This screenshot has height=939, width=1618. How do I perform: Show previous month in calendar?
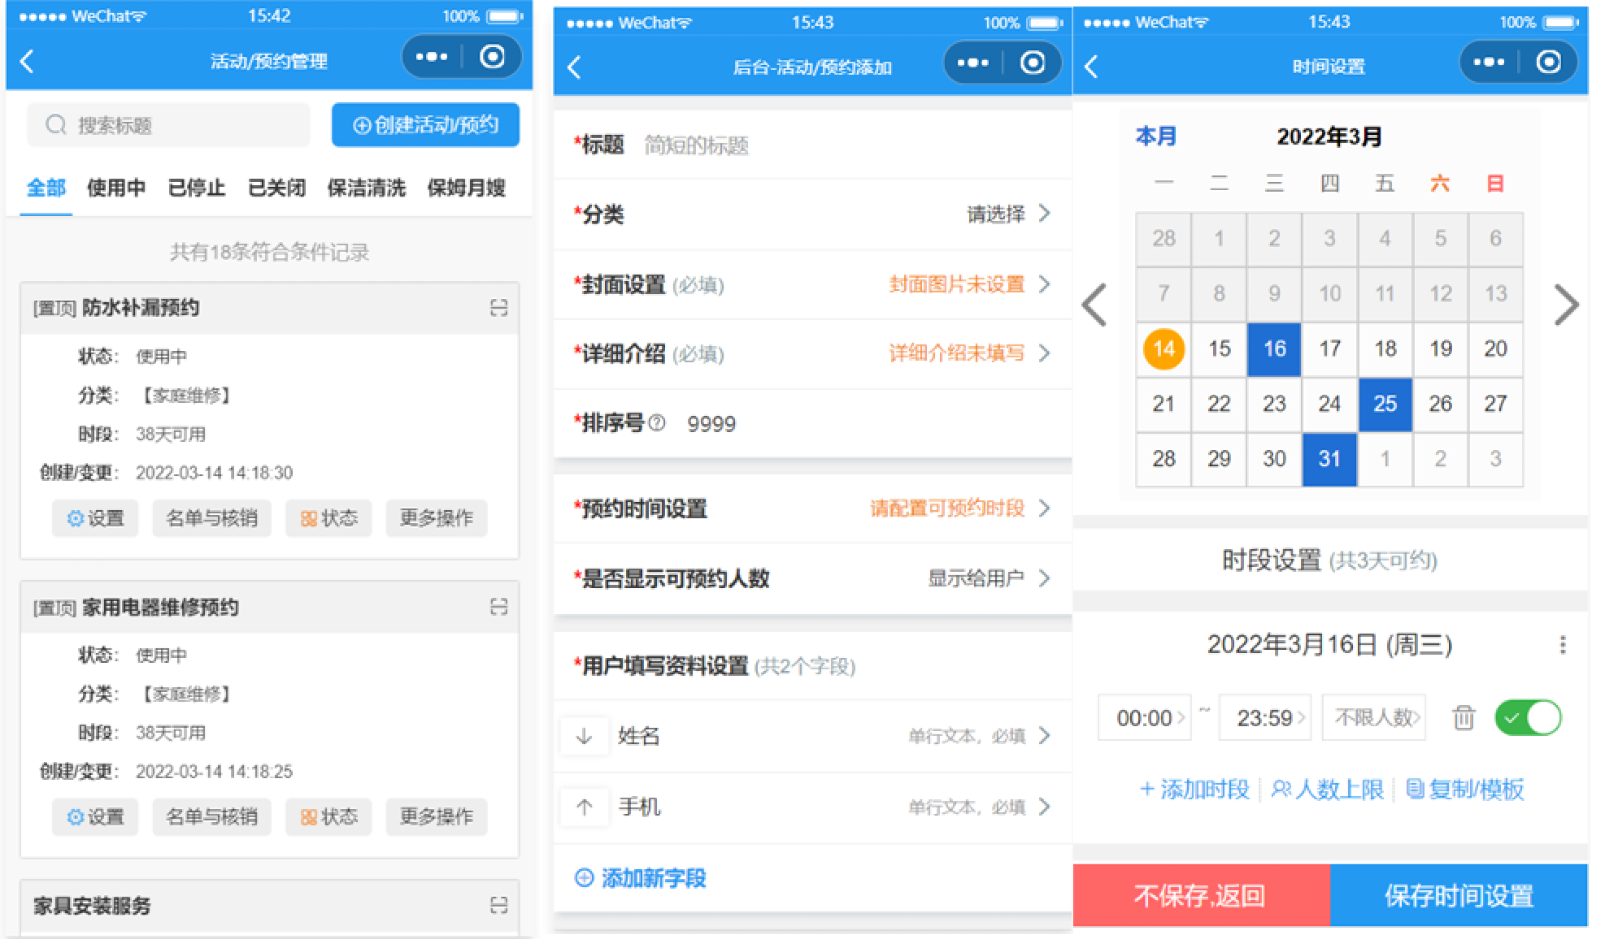coord(1094,305)
